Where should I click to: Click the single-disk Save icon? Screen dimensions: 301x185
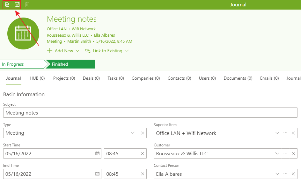[x=17, y=4]
